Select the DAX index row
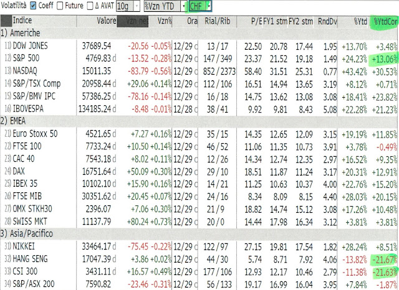399x290 pixels. tap(199, 171)
